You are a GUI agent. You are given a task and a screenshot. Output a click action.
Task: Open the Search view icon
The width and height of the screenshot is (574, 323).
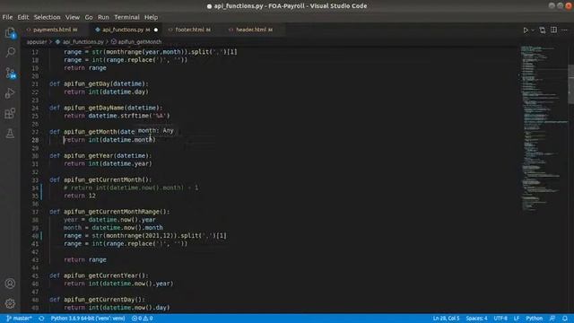click(x=10, y=52)
